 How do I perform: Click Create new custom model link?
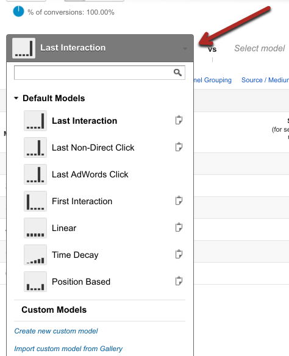coord(56,331)
